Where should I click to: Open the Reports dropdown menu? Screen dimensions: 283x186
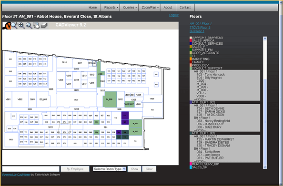point(111,8)
